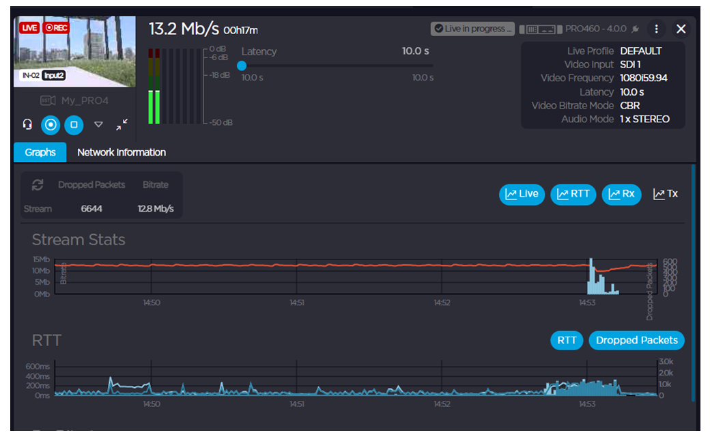This screenshot has width=710, height=437.
Task: Click the 13.2 Mb/s bitrate readout
Action: 184,29
